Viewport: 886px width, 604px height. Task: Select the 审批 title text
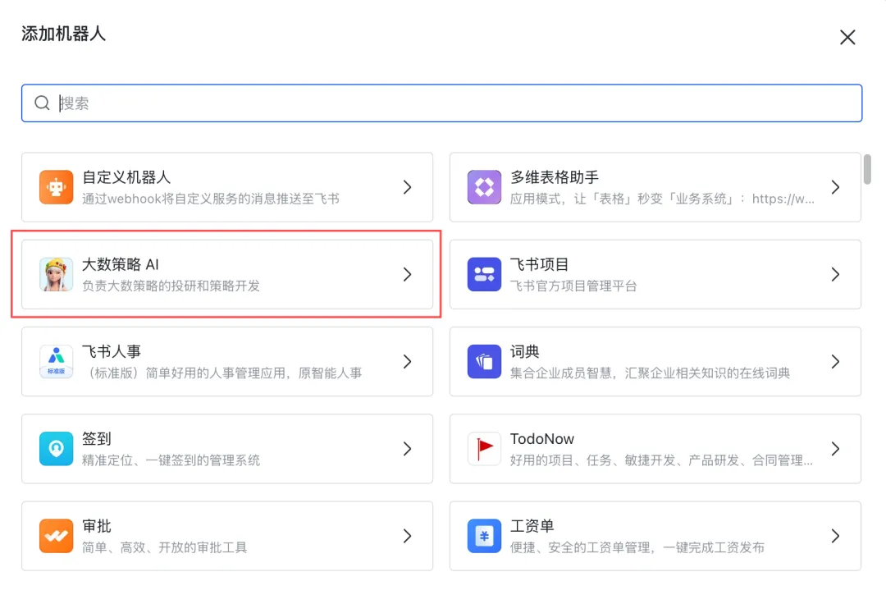point(97,526)
